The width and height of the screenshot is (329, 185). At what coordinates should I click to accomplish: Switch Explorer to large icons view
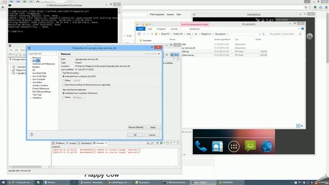point(302,125)
